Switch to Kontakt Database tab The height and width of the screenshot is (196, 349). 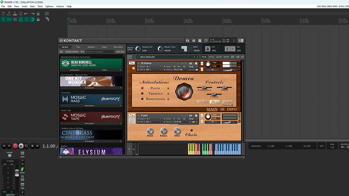[91, 47]
